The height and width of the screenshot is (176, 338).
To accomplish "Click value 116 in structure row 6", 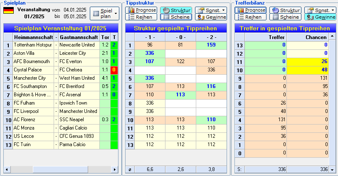I will click(211, 86).
